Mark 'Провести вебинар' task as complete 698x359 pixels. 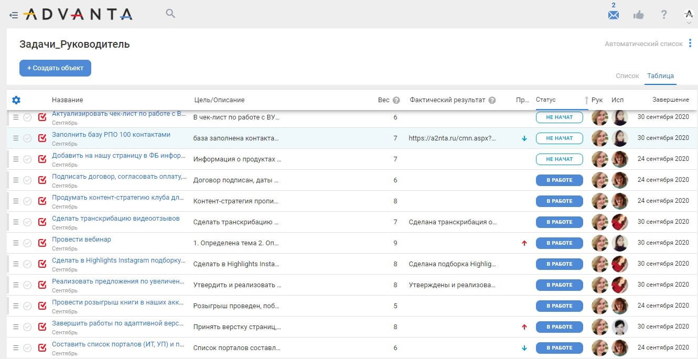coord(28,243)
